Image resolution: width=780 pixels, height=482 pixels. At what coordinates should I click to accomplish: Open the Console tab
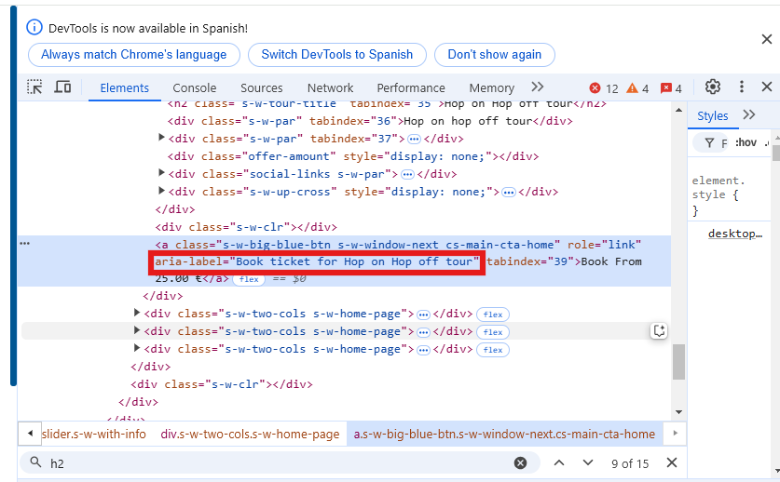coord(195,88)
